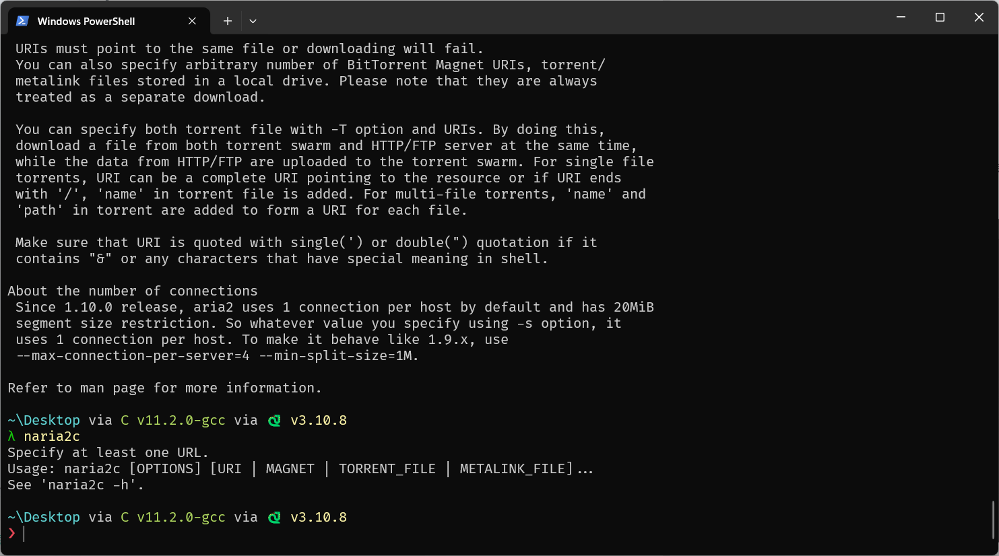
Task: Open a new tab with the plus button
Action: pyautogui.click(x=228, y=21)
